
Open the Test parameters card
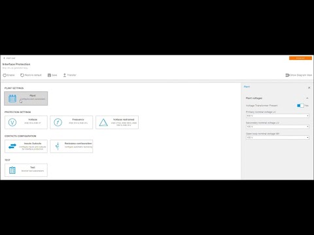[x=26, y=170]
